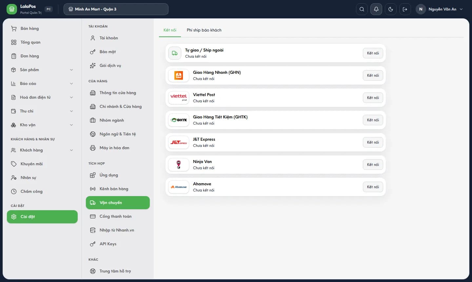Click the logout arrow icon
Viewport: 472px width, 282px height.
point(405,9)
